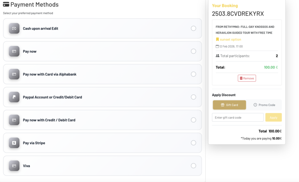Choose the Paypal Account radio button

[193, 97]
